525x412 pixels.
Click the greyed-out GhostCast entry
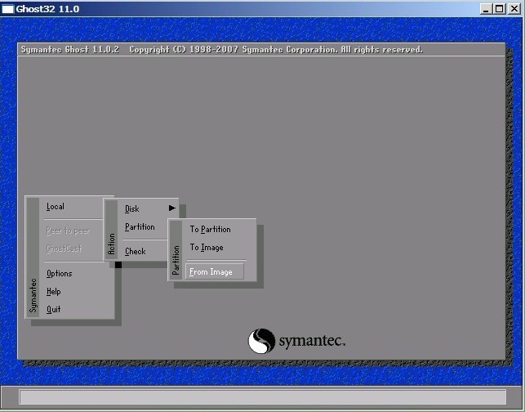click(64, 249)
